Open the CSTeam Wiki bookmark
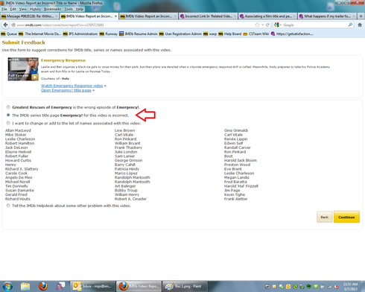This screenshot has width=365, height=292. click(256, 34)
